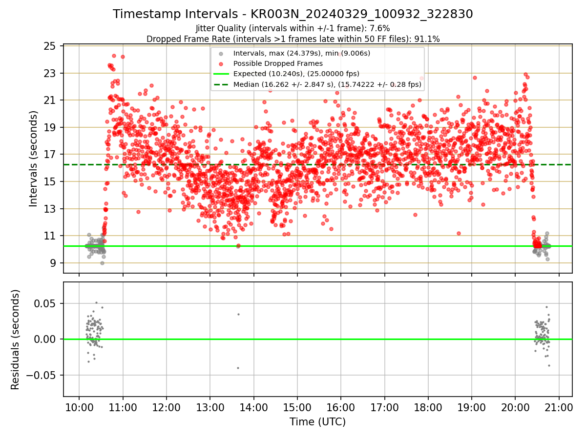Screen dimensions: 586x439
Task: Click the 'Residuals (seconds)' y-axis label
Action: (15, 339)
